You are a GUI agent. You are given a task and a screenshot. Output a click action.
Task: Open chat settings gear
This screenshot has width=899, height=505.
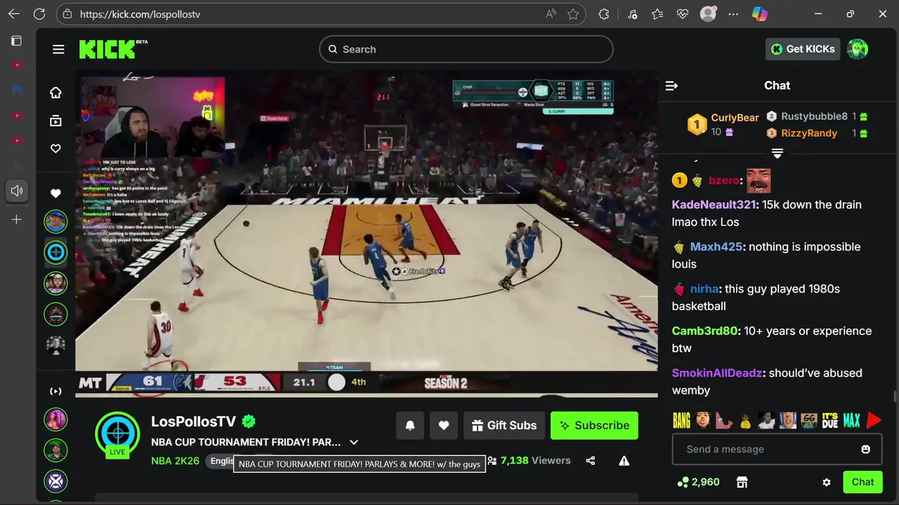tap(827, 482)
